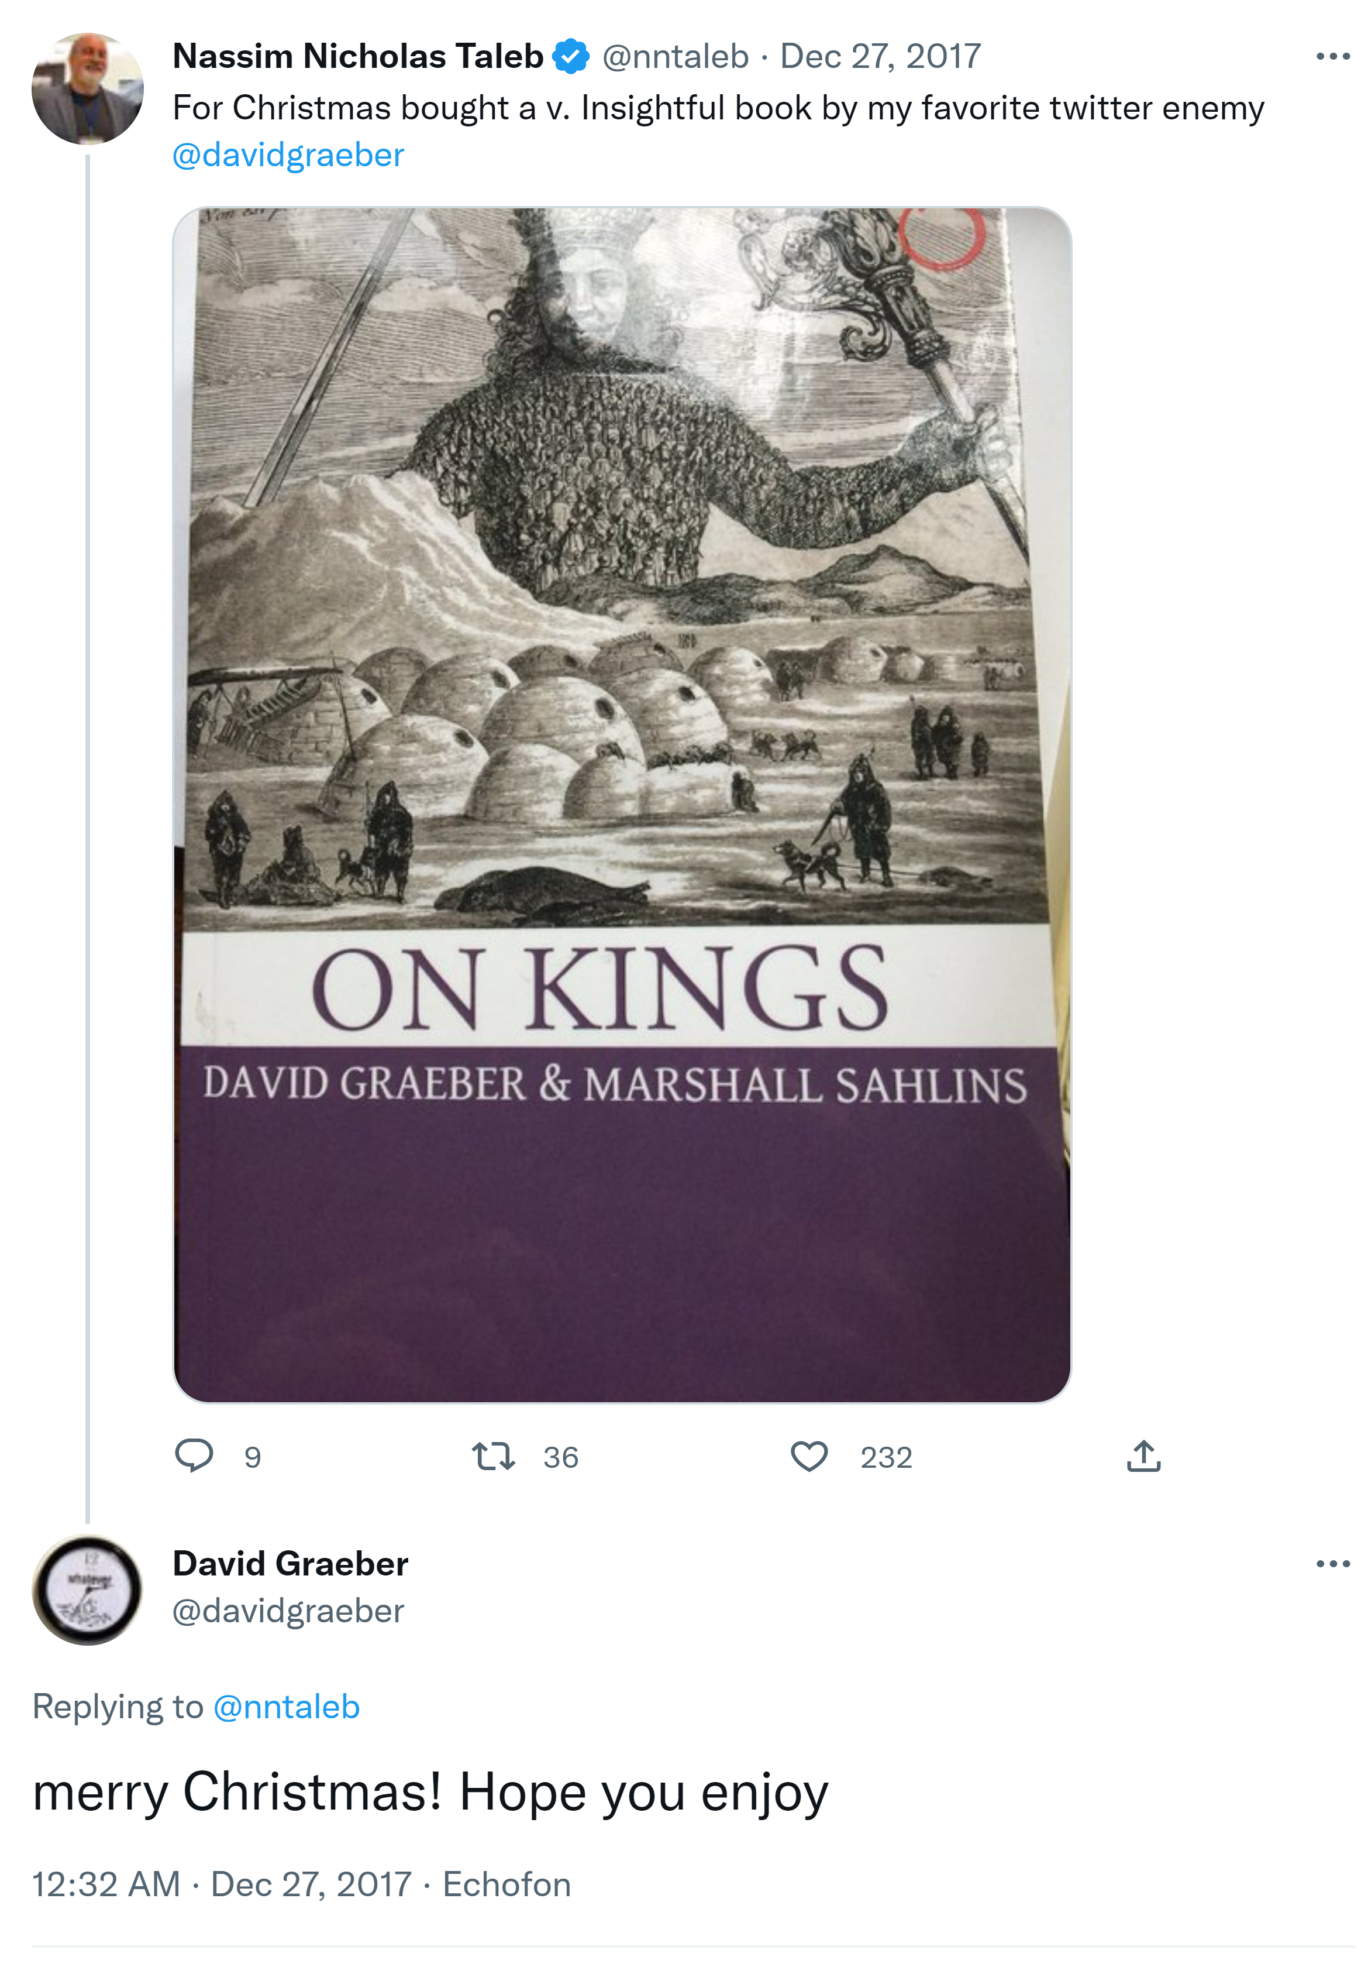Screen dimensions: 1368x1967
Task: Click the David Graeber display name
Action: pos(290,1564)
